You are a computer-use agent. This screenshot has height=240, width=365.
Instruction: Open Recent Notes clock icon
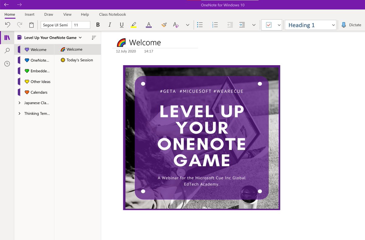tap(7, 64)
